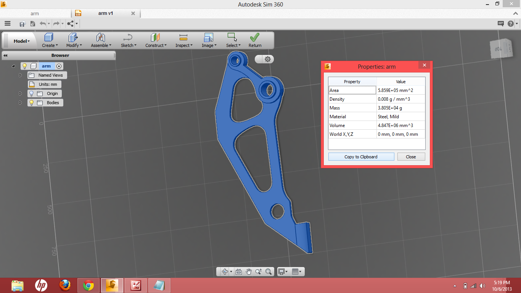
Task: Collapse the Browser panel double-arrow
Action: (x=5, y=56)
